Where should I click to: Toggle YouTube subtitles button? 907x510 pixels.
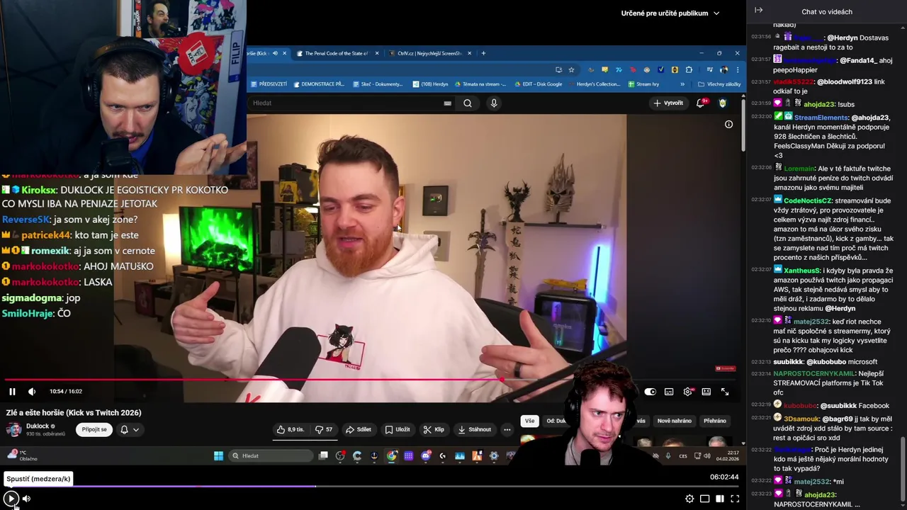click(669, 392)
